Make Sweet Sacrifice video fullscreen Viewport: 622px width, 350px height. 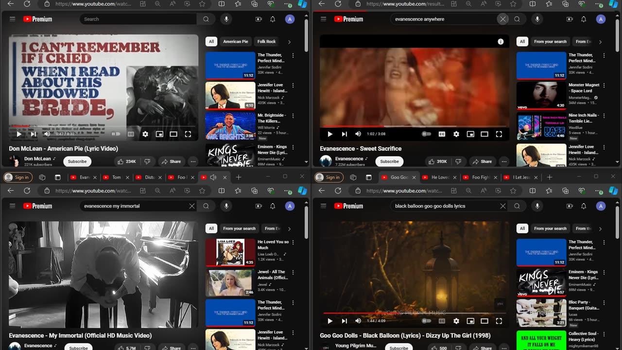click(499, 134)
